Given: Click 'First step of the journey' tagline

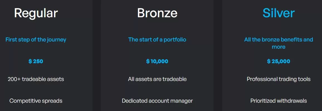Looking at the screenshot, I should pos(36,40).
